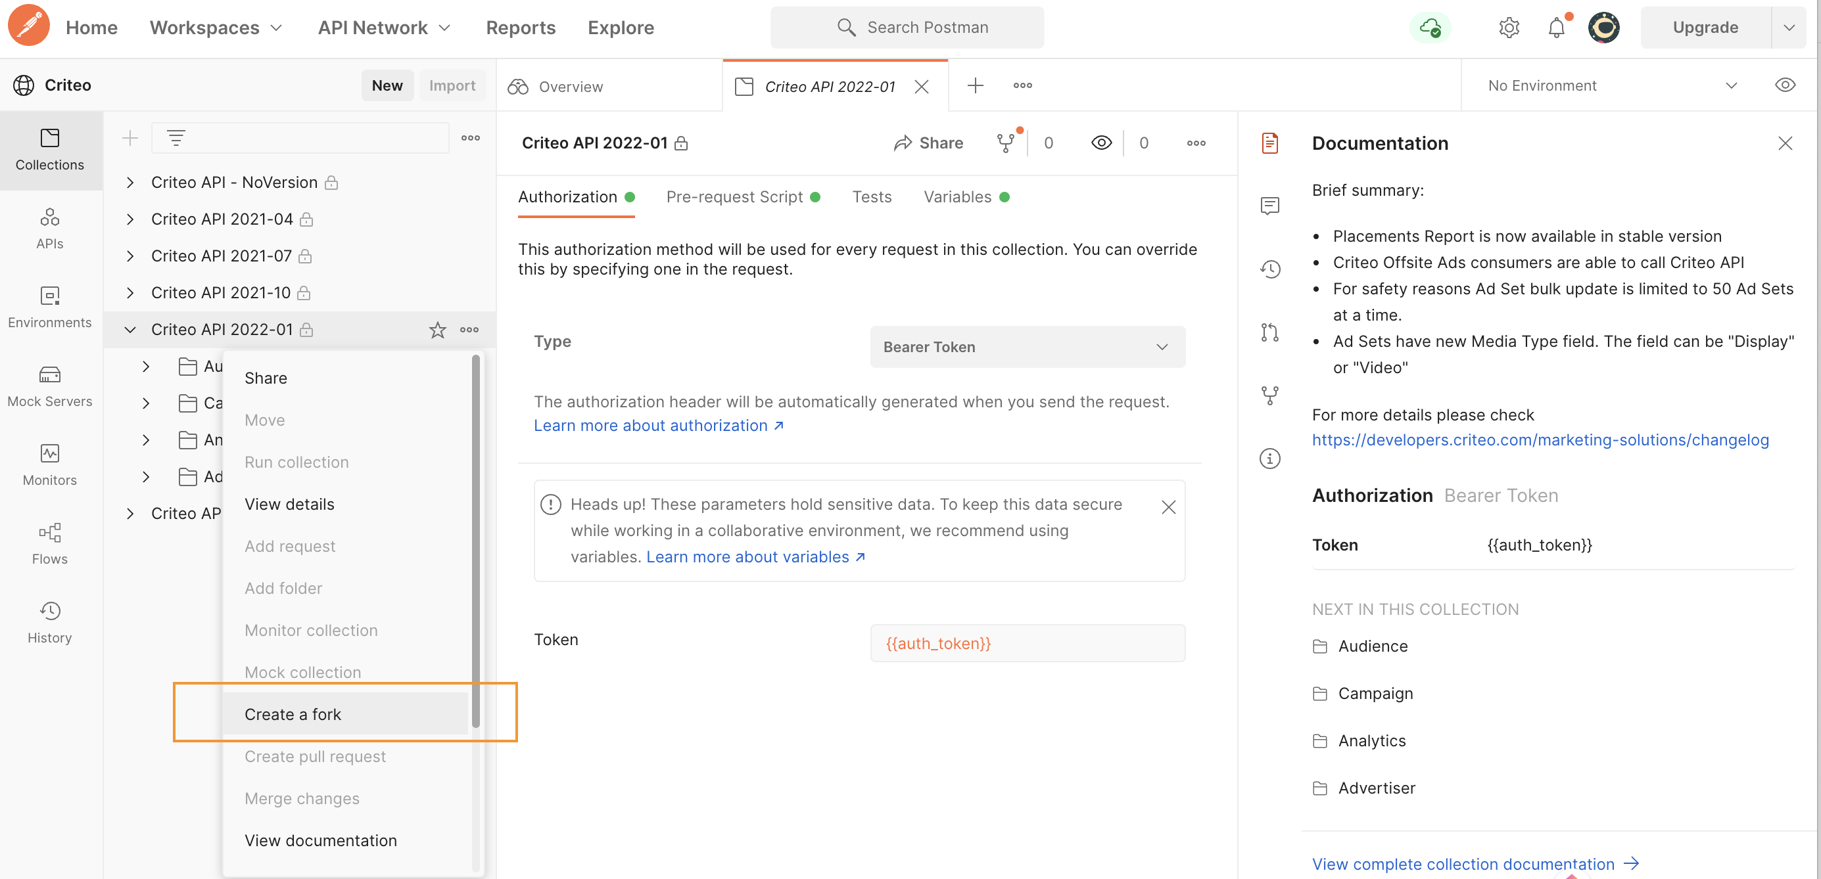Expand Criteo API 2021-04 collection
Image resolution: width=1821 pixels, height=879 pixels.
click(x=130, y=219)
